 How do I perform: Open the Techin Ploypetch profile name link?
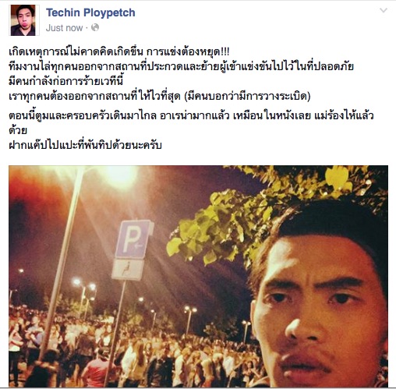click(90, 12)
